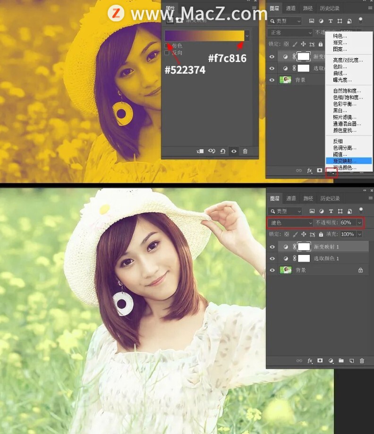The width and height of the screenshot is (374, 434).
Task: Lock transparent pixels in lower Layers panel
Action: pos(287,234)
